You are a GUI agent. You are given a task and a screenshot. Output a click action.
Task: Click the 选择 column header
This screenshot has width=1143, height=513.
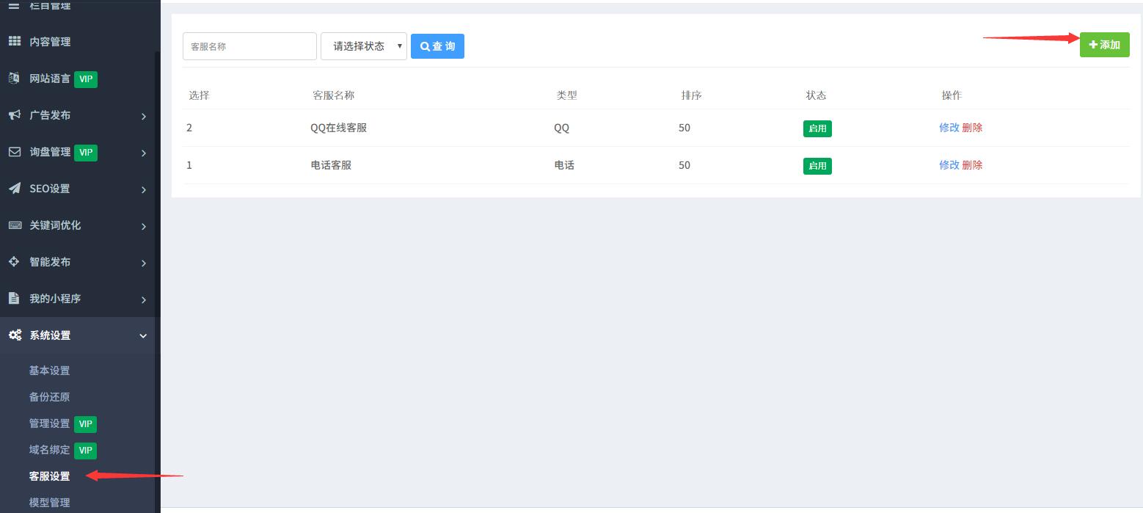point(199,95)
